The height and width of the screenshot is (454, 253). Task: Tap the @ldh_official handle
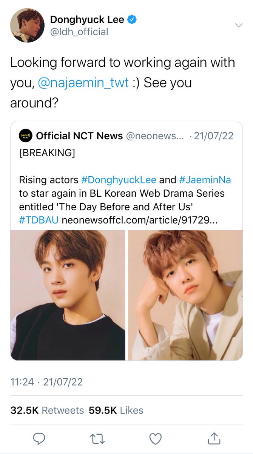[79, 32]
